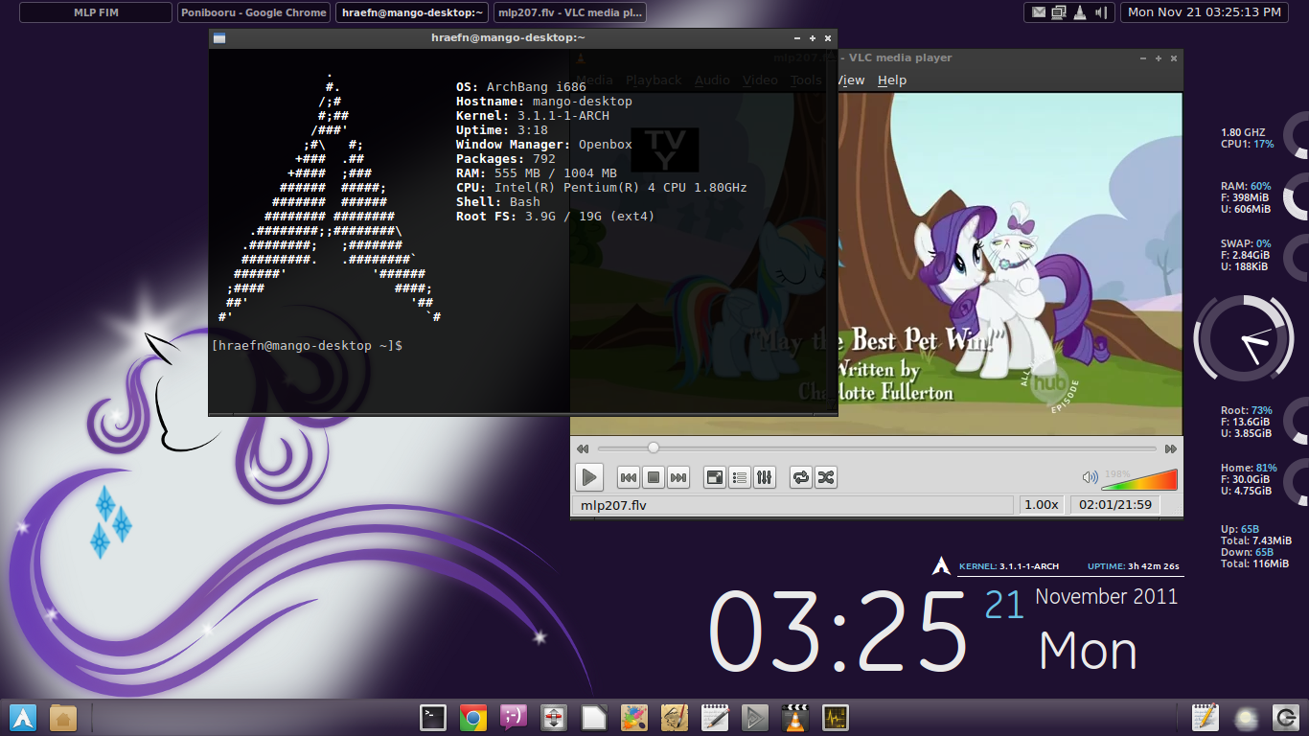
Task: Switch to MLP FIM taskbar entry
Action: click(x=96, y=12)
